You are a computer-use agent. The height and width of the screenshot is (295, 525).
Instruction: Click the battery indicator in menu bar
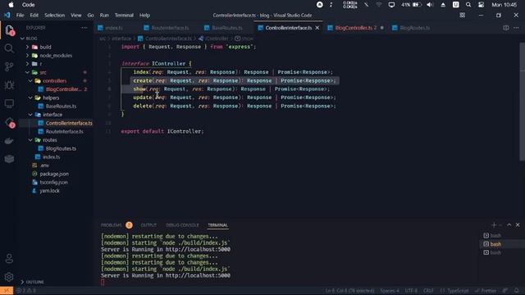tap(411, 5)
